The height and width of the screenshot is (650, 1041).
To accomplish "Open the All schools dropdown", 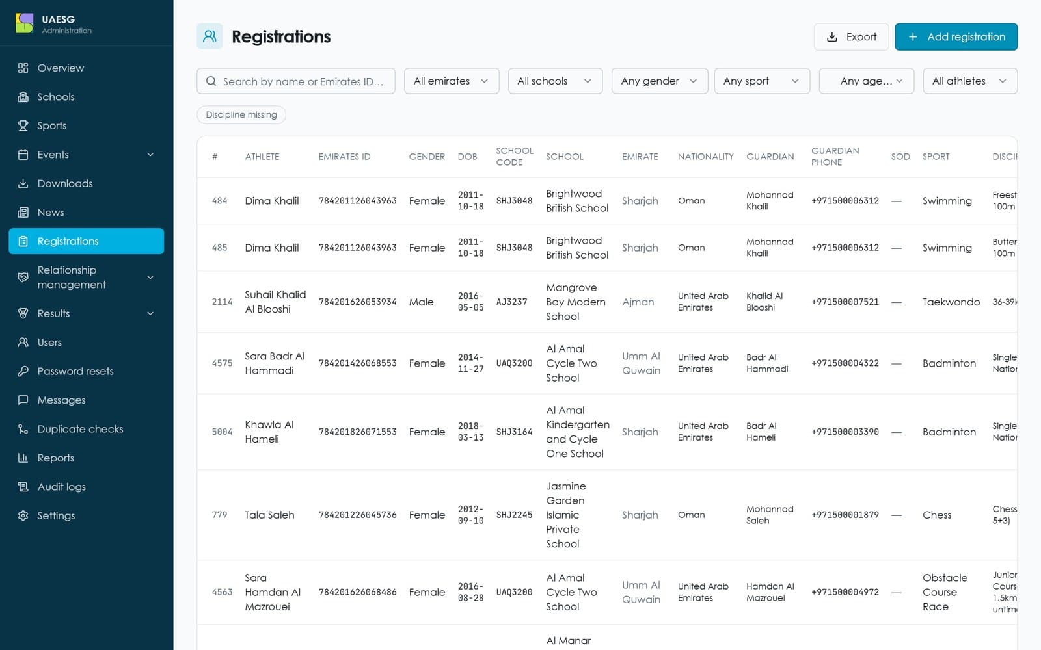I will tap(555, 81).
